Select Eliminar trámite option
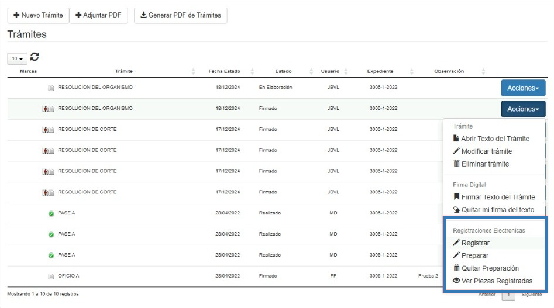The height and width of the screenshot is (308, 554). click(x=485, y=164)
